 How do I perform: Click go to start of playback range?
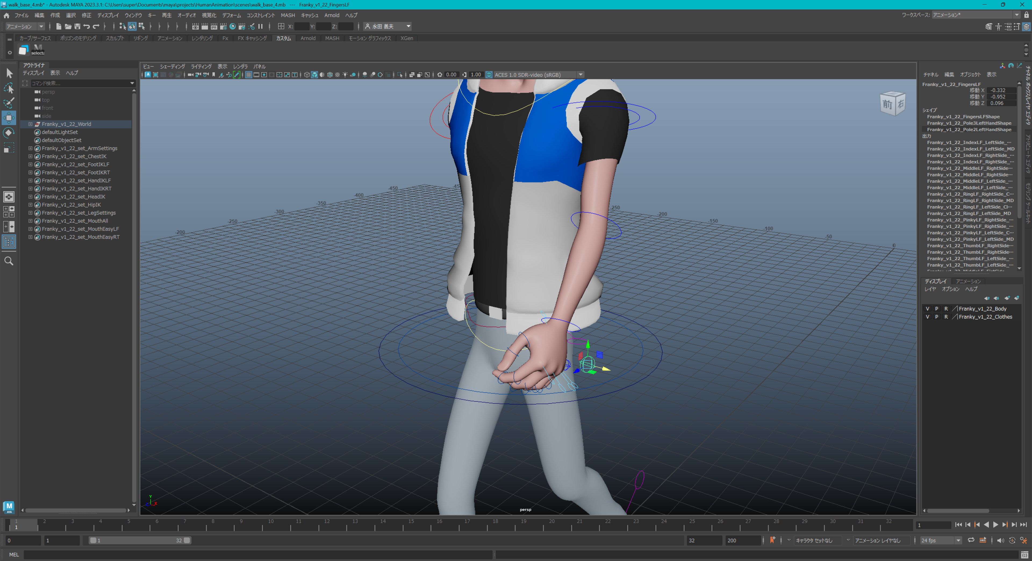point(958,524)
